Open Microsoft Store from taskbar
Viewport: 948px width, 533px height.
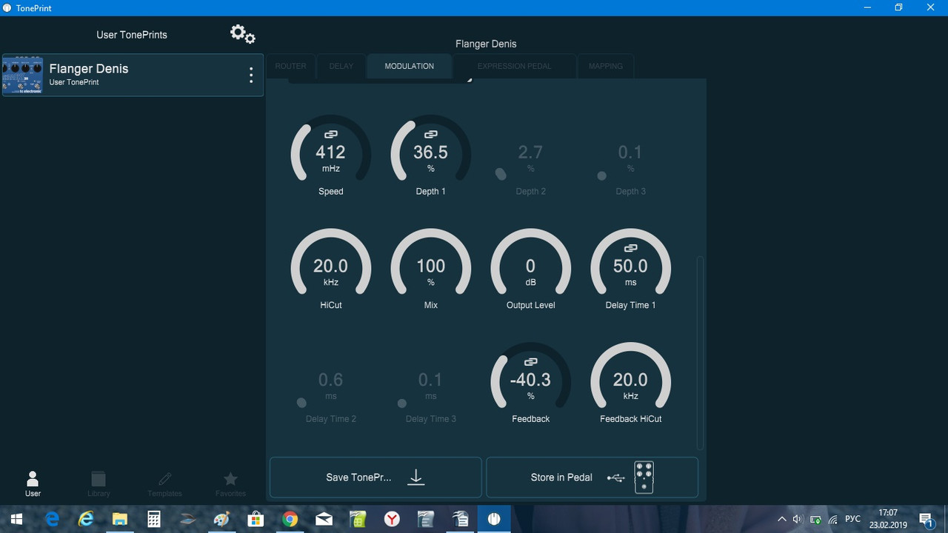pos(256,519)
